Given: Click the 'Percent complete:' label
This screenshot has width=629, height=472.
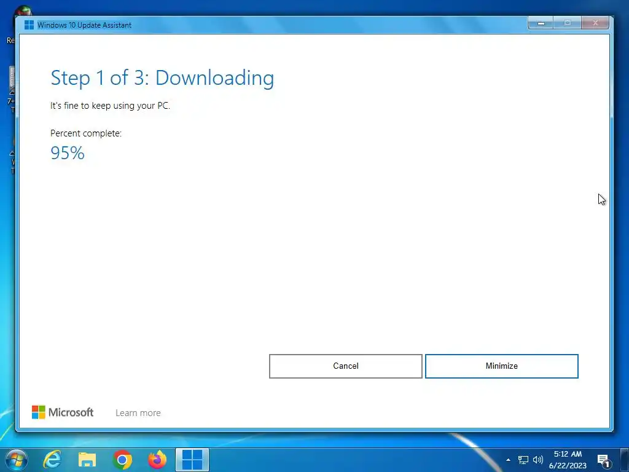Looking at the screenshot, I should [86, 133].
